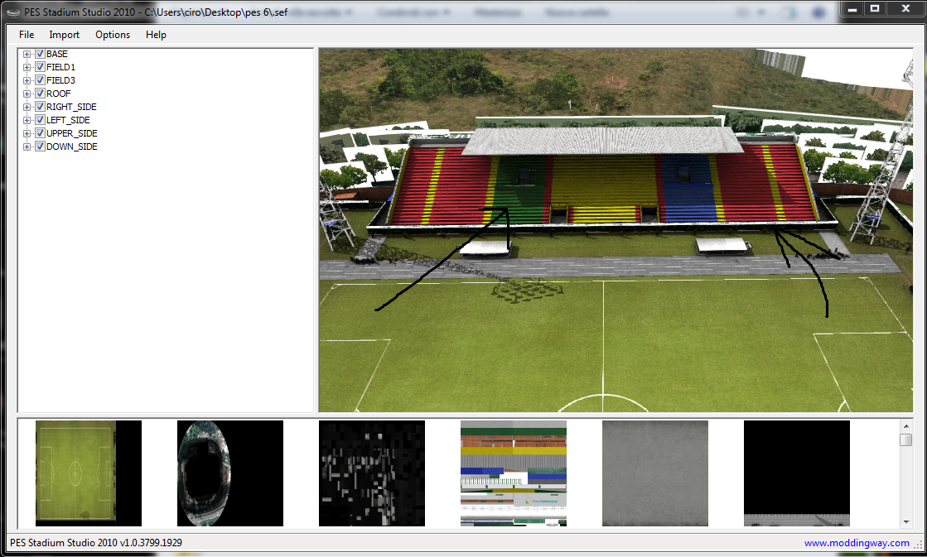Viewport: 927px width, 557px height.
Task: Uncheck the FIELD3 checkbox
Action: (41, 80)
